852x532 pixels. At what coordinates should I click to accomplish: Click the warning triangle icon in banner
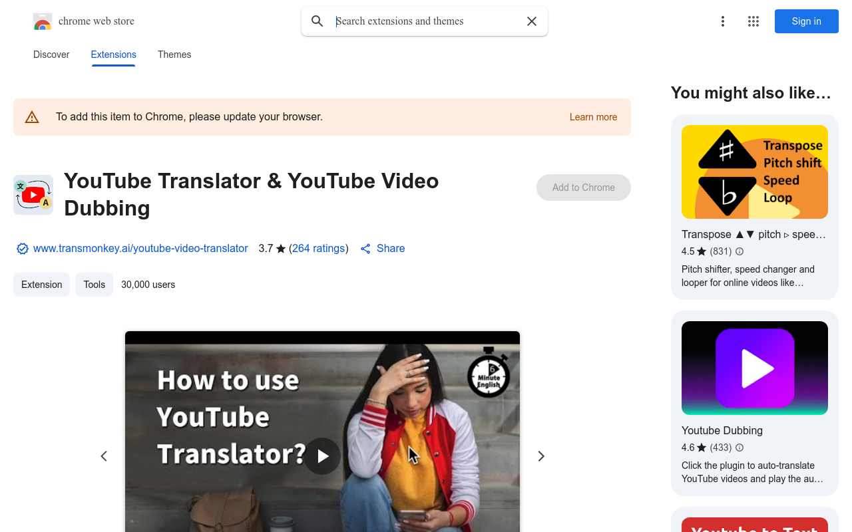pos(32,118)
